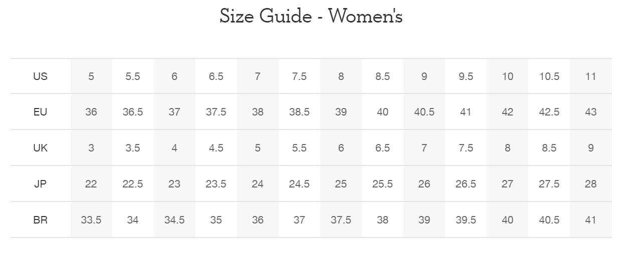Click the JP row label
Image resolution: width=623 pixels, height=254 pixels.
[x=41, y=184]
